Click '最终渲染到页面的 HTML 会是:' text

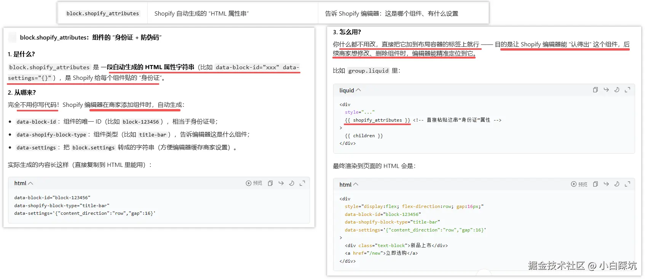click(374, 166)
